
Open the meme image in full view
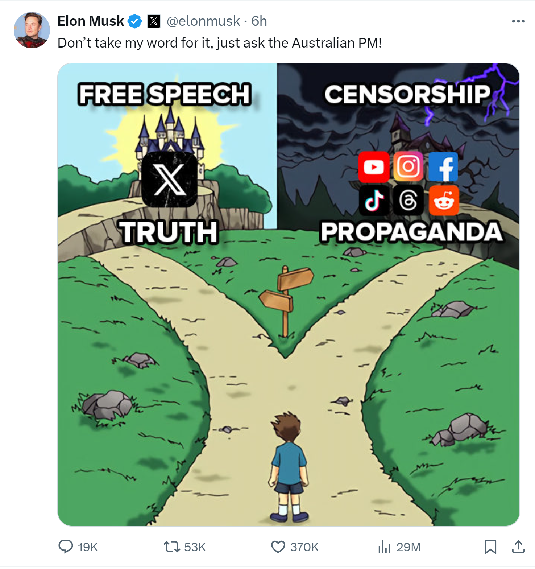point(289,294)
